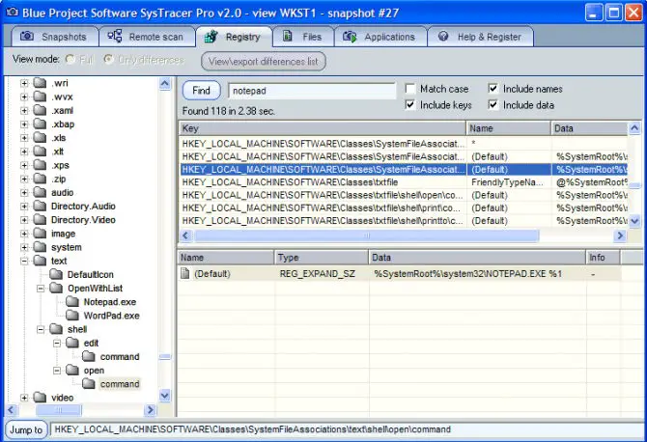
Task: Click the DefaultIcon folder icon
Action: click(56, 274)
